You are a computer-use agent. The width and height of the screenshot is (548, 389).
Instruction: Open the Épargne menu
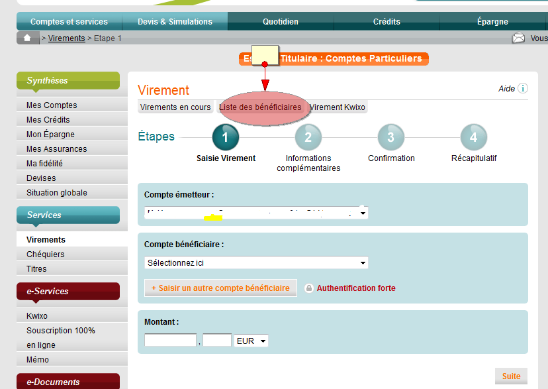493,21
